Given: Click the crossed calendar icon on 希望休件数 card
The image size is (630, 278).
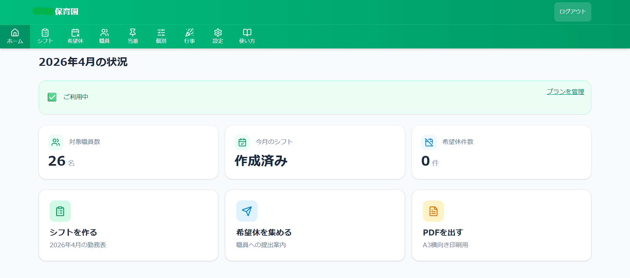Looking at the screenshot, I should tap(429, 142).
